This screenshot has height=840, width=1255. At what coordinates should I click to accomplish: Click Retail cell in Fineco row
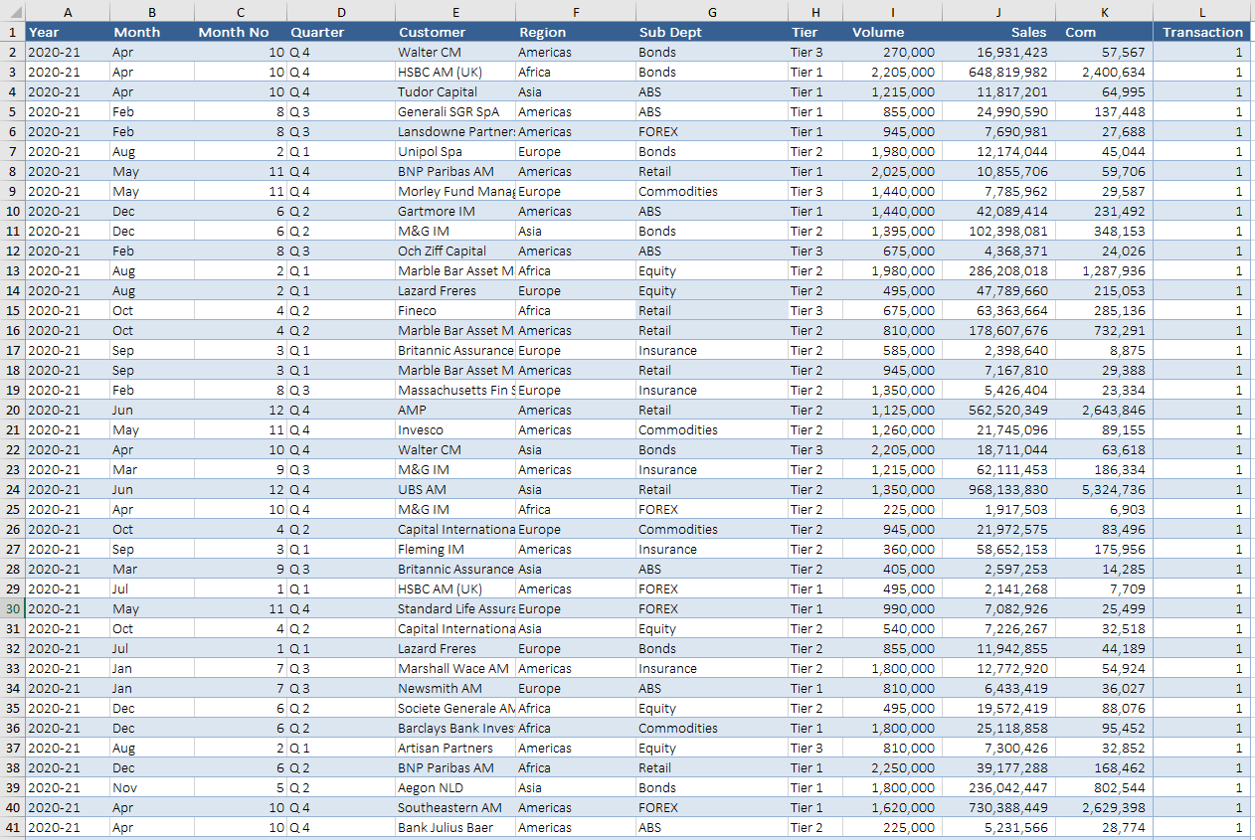(711, 310)
